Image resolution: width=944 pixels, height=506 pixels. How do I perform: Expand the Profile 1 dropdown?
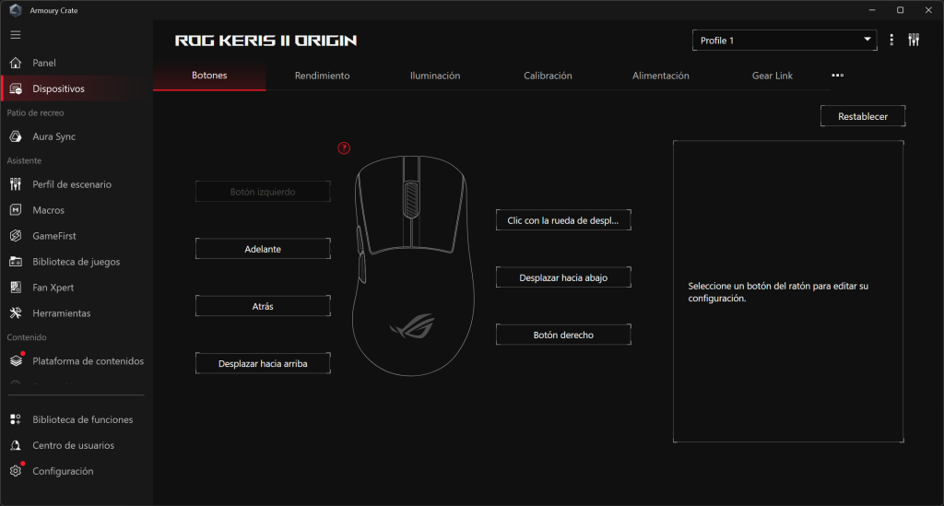click(x=785, y=41)
